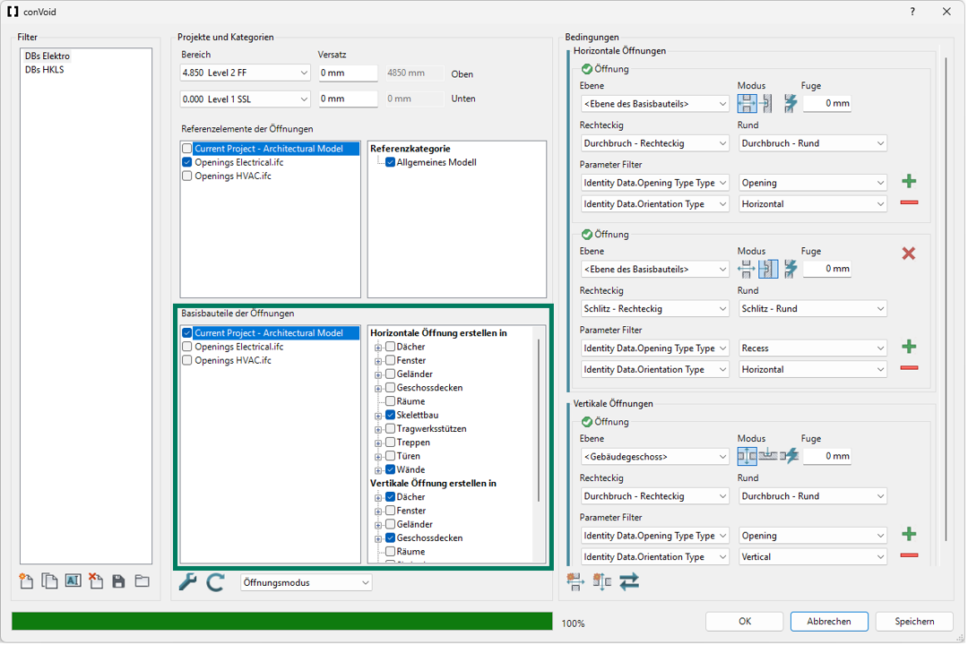The height and width of the screenshot is (645, 968).
Task: Open the <Gebäudegeschoss> Ebene dropdown
Action: click(655, 458)
